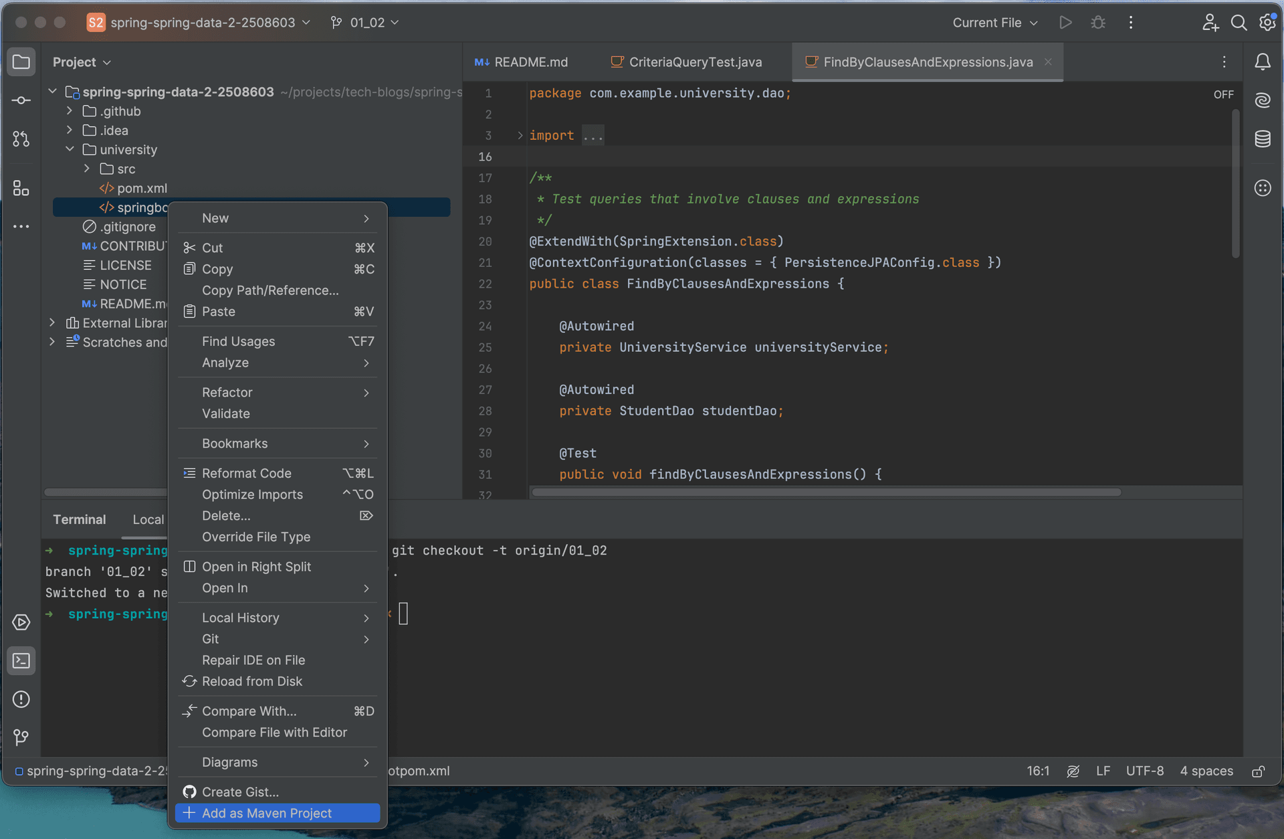The image size is (1284, 839).
Task: Open the Refactor submenu
Action: pyautogui.click(x=278, y=392)
